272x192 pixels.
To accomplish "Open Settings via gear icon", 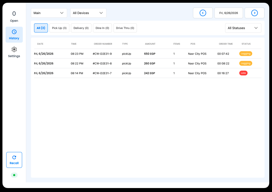I will tap(14, 49).
